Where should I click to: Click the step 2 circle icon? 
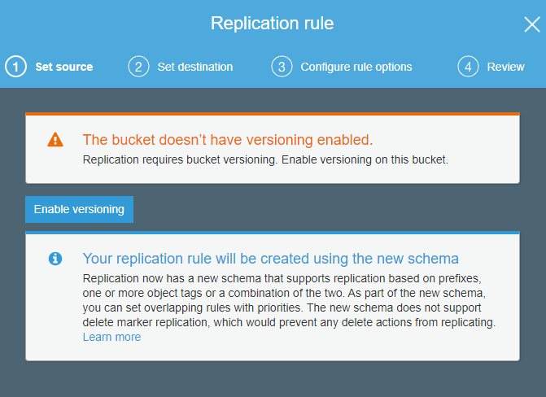pos(138,67)
